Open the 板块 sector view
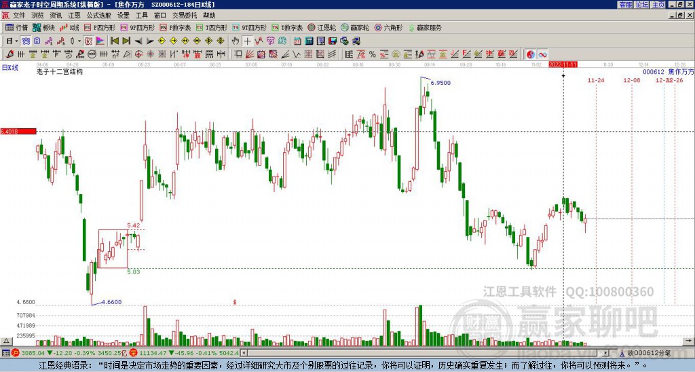Viewport: 695px width, 372px height. 43,27
